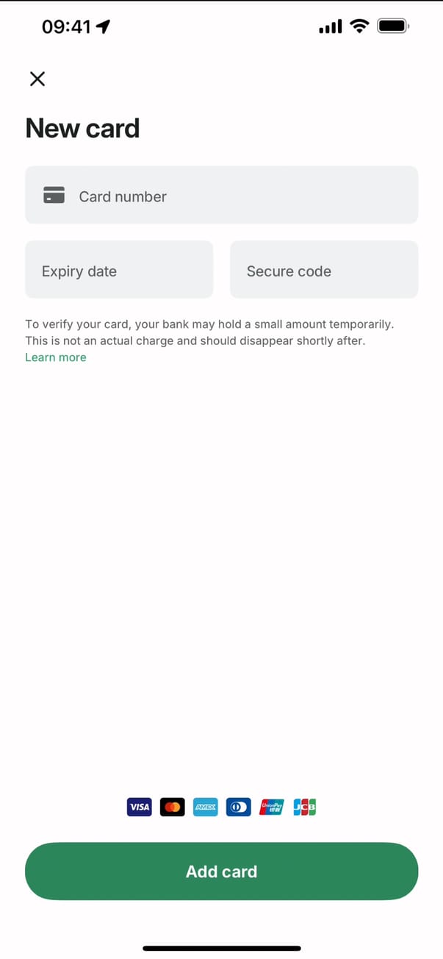Tap the UnionPay logo
The width and height of the screenshot is (443, 959).
[x=272, y=807]
